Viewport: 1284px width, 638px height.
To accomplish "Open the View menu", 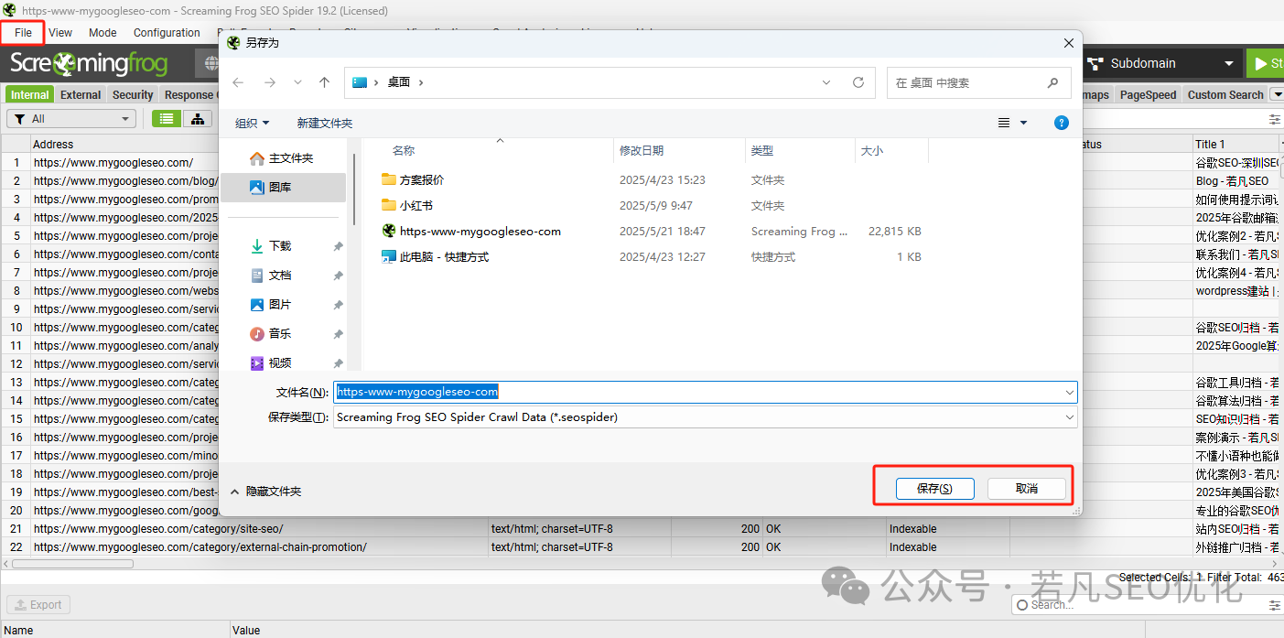I will point(60,33).
